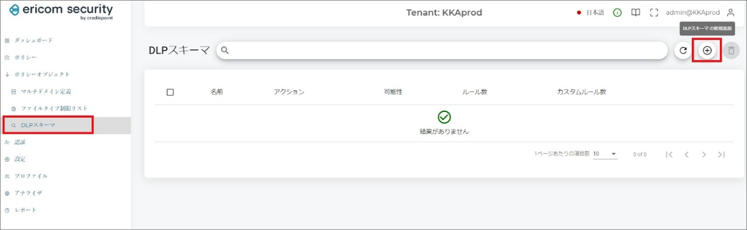Click the 名前 column header
This screenshot has width=747, height=230.
pos(217,92)
